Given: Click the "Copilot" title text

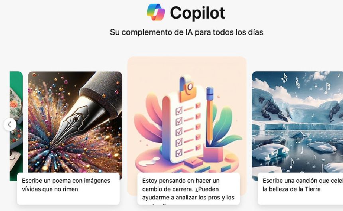Looking at the screenshot, I should click(x=197, y=13).
